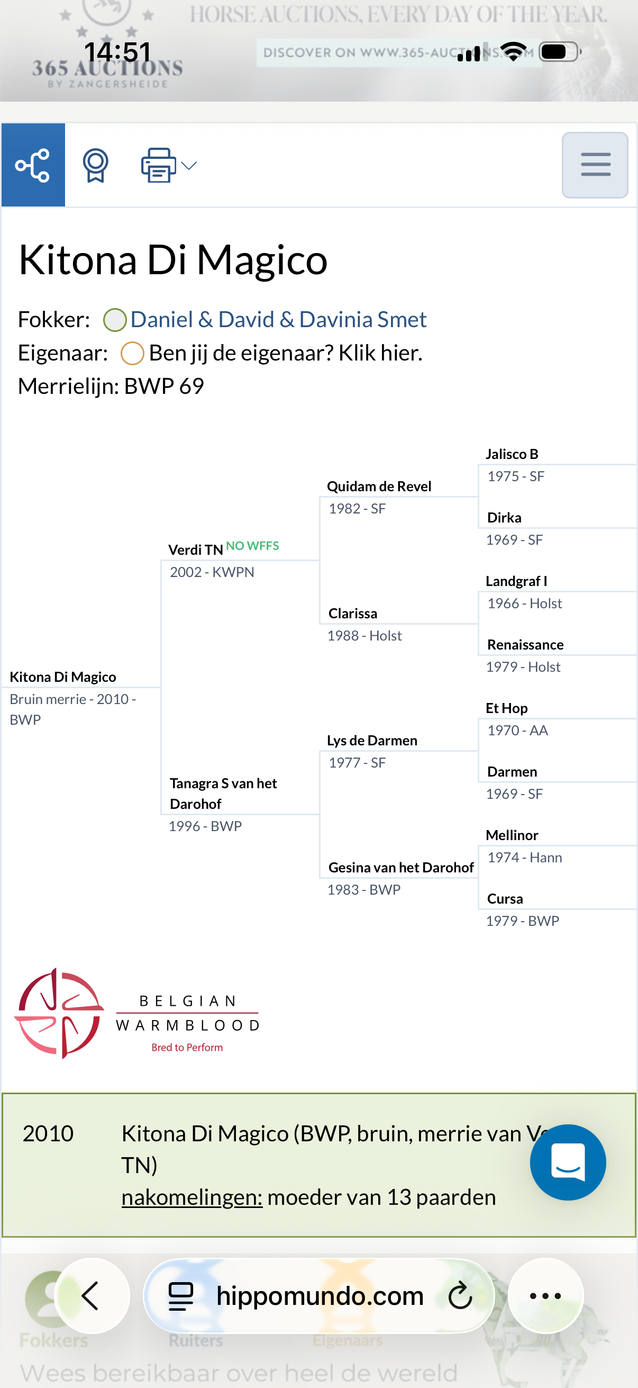Image resolution: width=638 pixels, height=1388 pixels.
Task: Tap the site settings icon in address bar
Action: (181, 1296)
